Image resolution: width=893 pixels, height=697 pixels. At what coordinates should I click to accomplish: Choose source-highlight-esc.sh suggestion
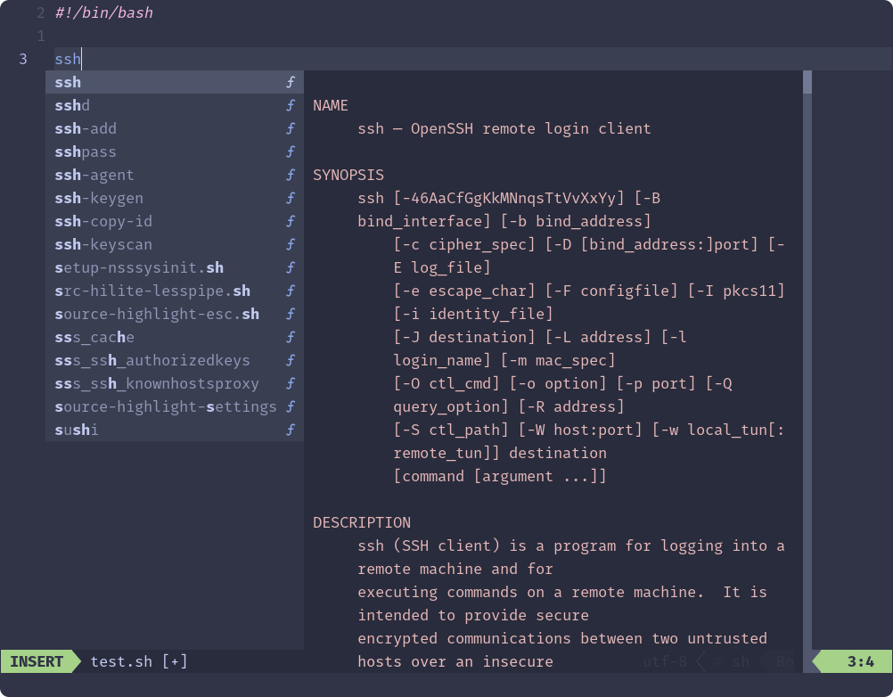[175, 315]
